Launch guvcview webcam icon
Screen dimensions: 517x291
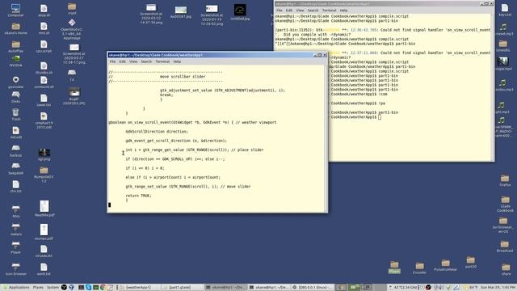(15, 82)
